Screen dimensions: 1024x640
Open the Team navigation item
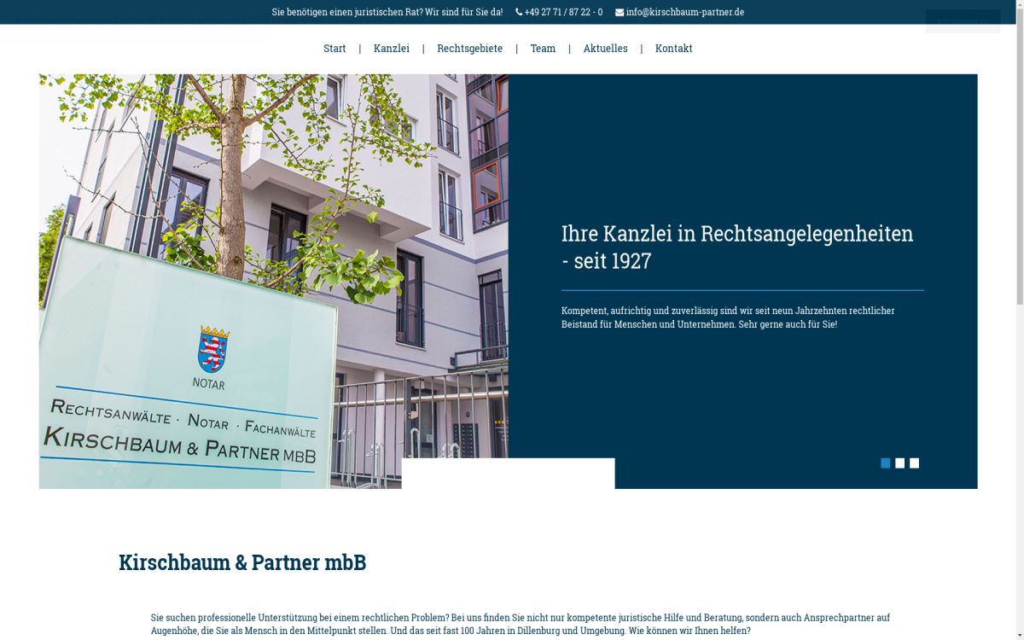coord(543,49)
